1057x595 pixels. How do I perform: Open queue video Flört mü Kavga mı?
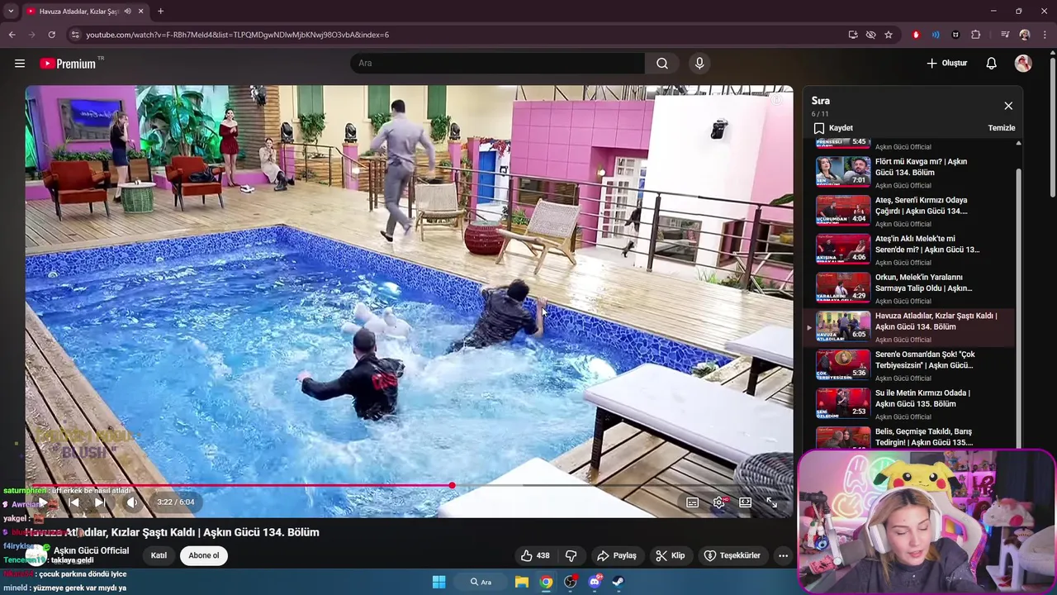912,173
